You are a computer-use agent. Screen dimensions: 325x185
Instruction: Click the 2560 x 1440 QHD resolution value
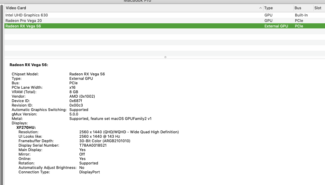129,132
